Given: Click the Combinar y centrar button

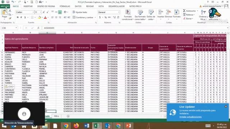Looking at the screenshot, I should tap(83, 18).
